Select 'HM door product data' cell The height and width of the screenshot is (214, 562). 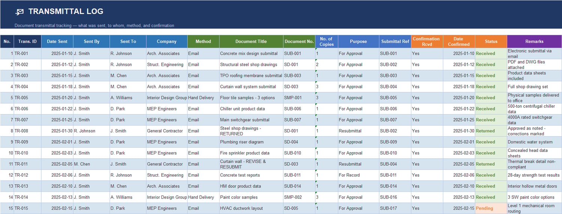251,186
